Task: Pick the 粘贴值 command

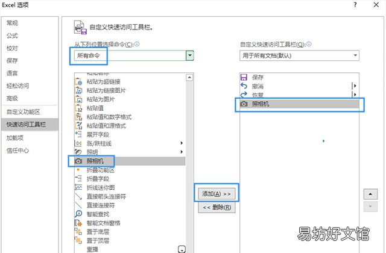Action: [130, 108]
